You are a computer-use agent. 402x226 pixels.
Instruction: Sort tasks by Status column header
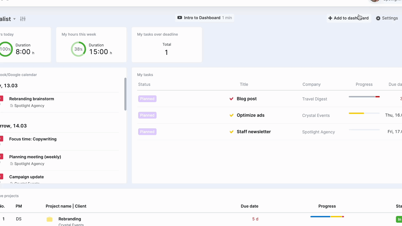144,84
